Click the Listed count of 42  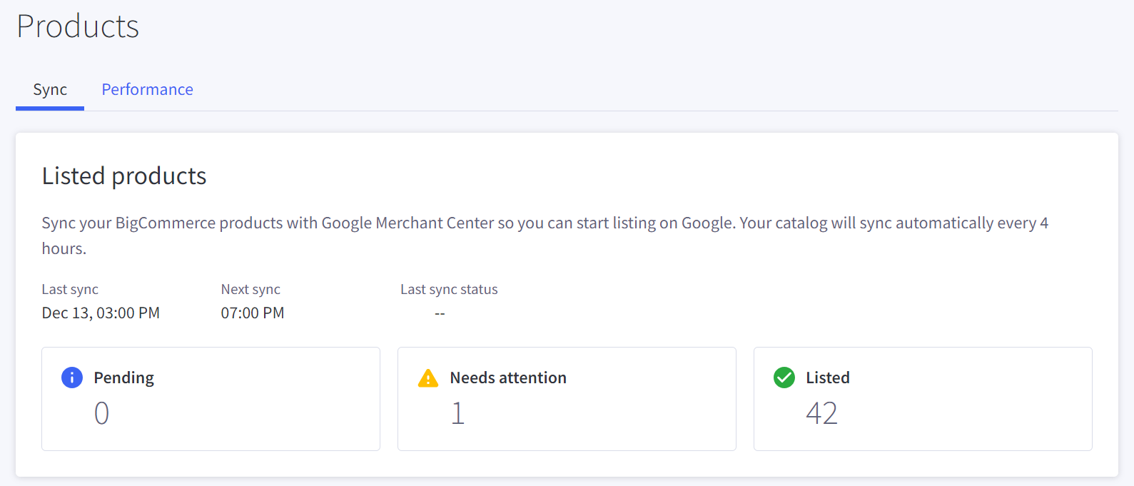click(821, 413)
